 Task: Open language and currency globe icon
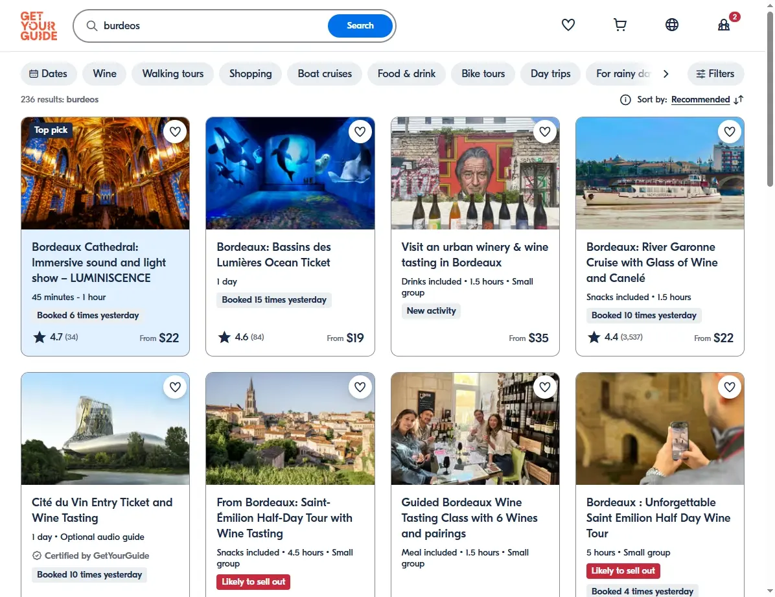coord(672,25)
